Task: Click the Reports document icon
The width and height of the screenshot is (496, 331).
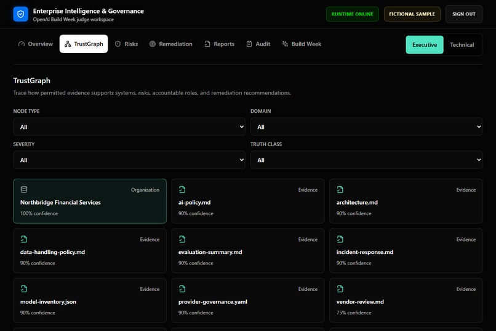Action: point(207,44)
